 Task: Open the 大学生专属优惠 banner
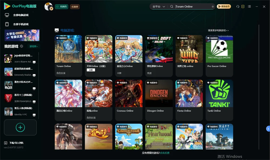pyautogui.click(x=22, y=35)
